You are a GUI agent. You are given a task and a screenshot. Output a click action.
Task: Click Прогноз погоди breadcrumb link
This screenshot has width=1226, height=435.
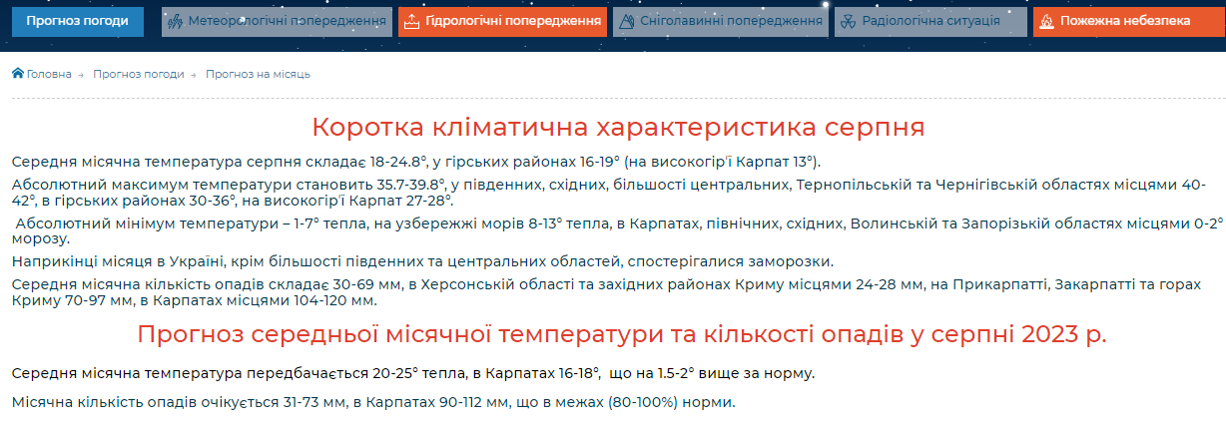pyautogui.click(x=139, y=74)
